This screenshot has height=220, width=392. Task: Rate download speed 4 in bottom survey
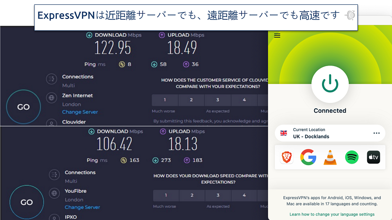coord(244,195)
